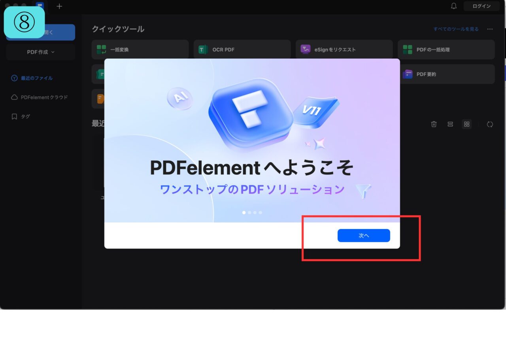Viewport: 506px width, 357px height.
Task: Launch the OCR PDF quick tool
Action: pos(242,50)
